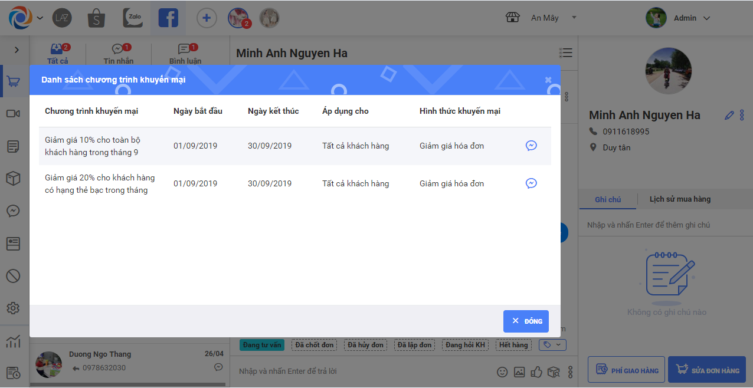This screenshot has width=753, height=388.
Task: Click the SỬA ĐƠN HÀNG button
Action: click(707, 370)
